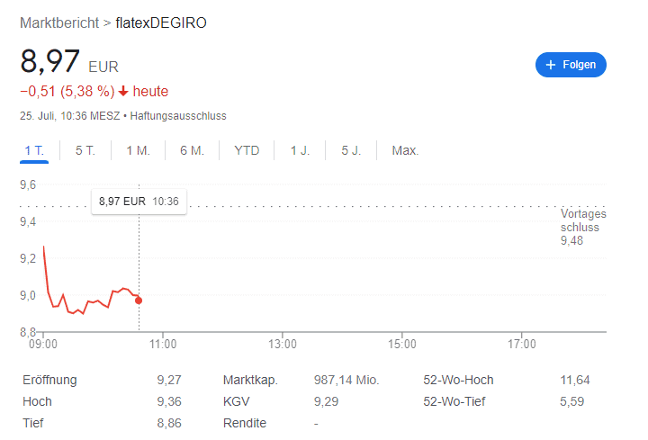Viewport: 648px width, 440px height.
Task: Click the 9,2 price axis label
Action: [x=28, y=258]
